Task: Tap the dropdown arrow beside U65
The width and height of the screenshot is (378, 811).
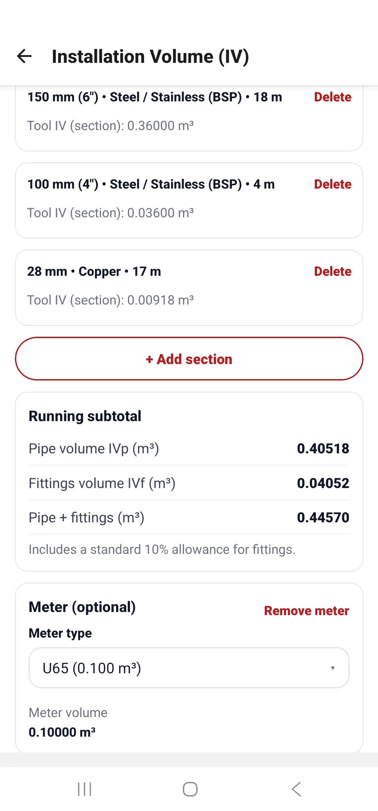Action: tap(333, 668)
